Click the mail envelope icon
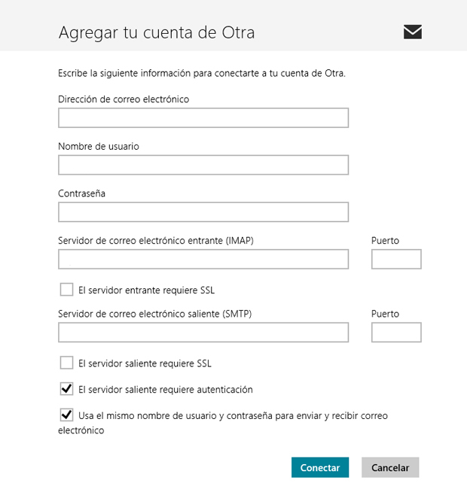Screen dimensions: 467x489 click(412, 32)
